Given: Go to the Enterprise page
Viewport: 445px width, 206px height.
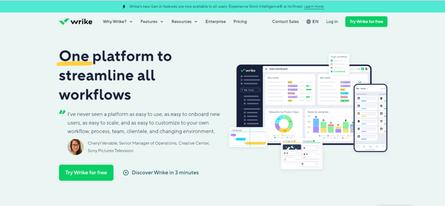Looking at the screenshot, I should point(216,21).
